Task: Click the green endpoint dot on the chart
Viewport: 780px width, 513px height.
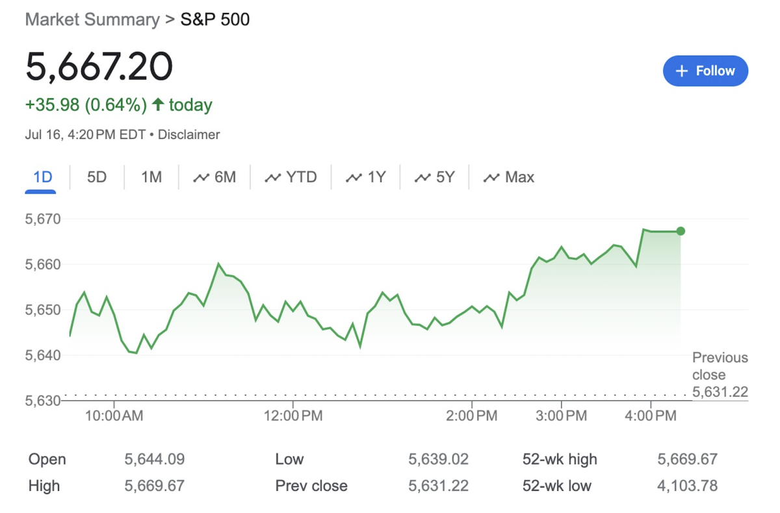Action: click(680, 231)
